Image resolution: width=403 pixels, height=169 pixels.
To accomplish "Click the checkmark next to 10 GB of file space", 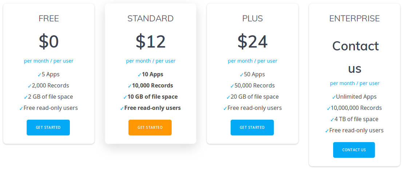I will [x=125, y=97].
